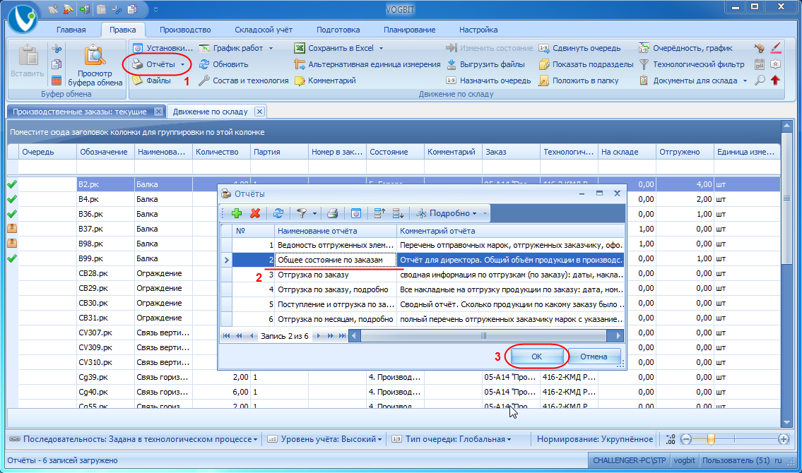Image resolution: width=802 pixels, height=473 pixels.
Task: Select the report row Ведомость отгруженных элем…
Action: (x=422, y=245)
